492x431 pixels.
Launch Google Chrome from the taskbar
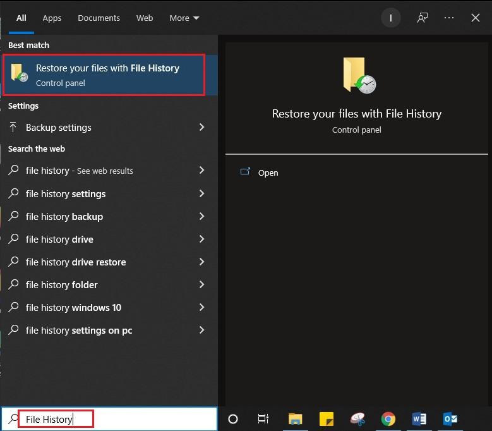coord(388,419)
